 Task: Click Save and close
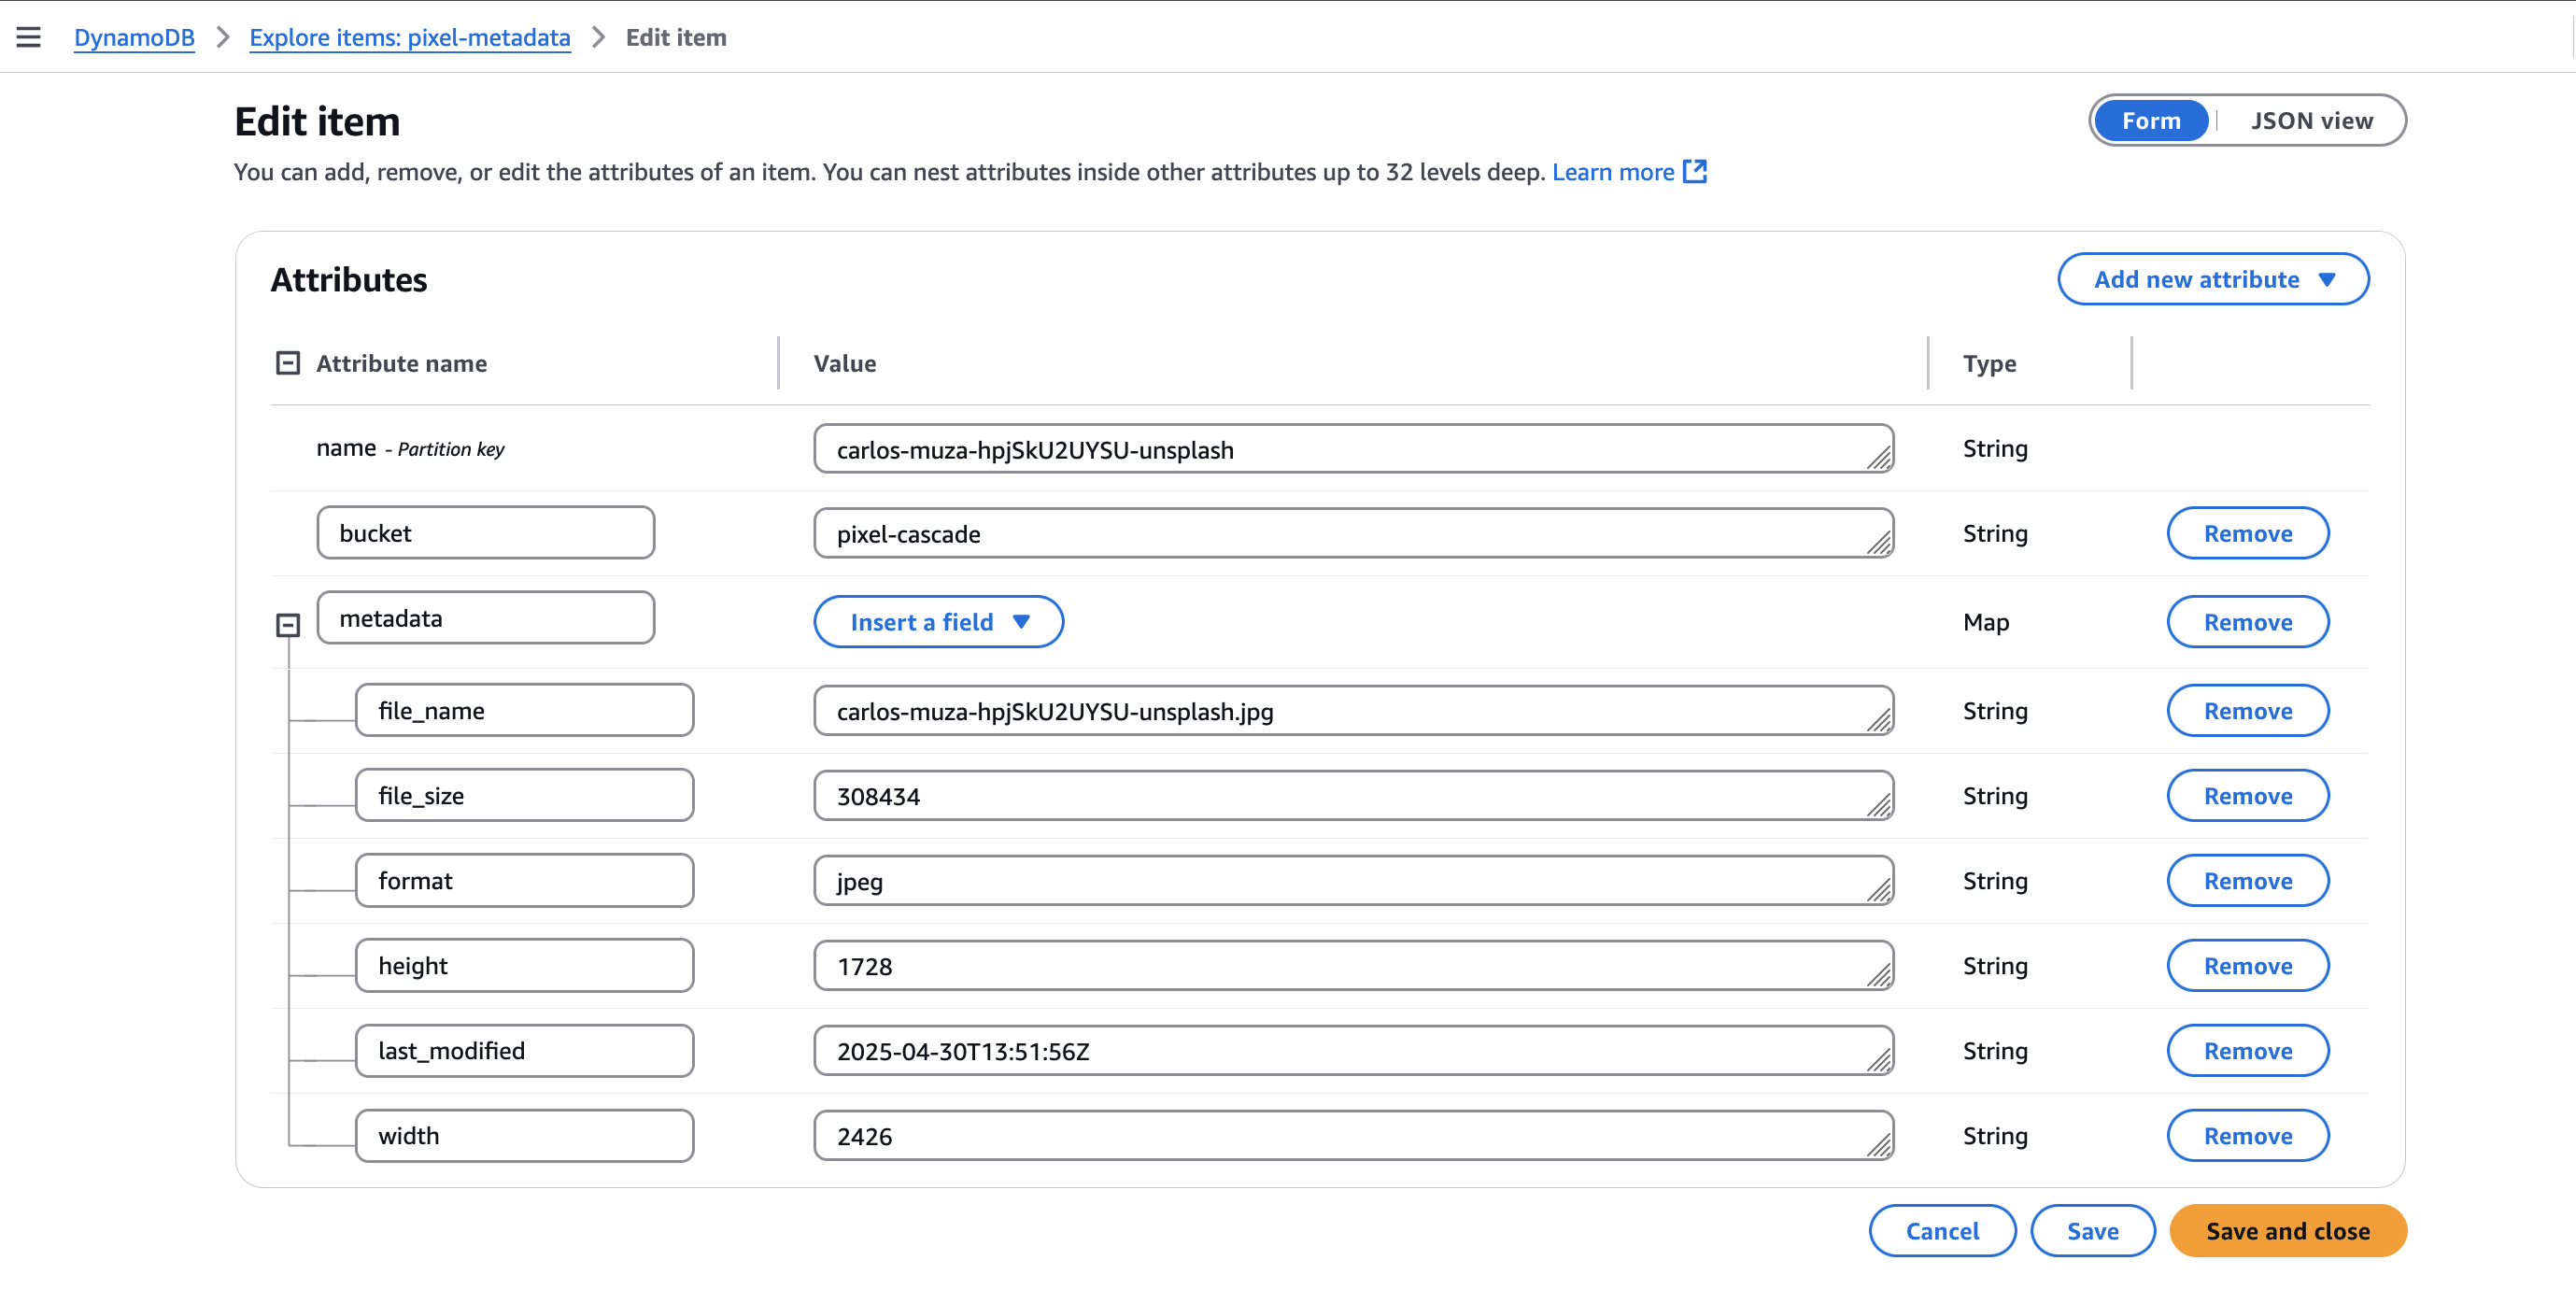(2288, 1231)
